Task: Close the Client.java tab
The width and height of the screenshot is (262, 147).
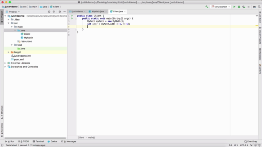Action: coord(125,11)
